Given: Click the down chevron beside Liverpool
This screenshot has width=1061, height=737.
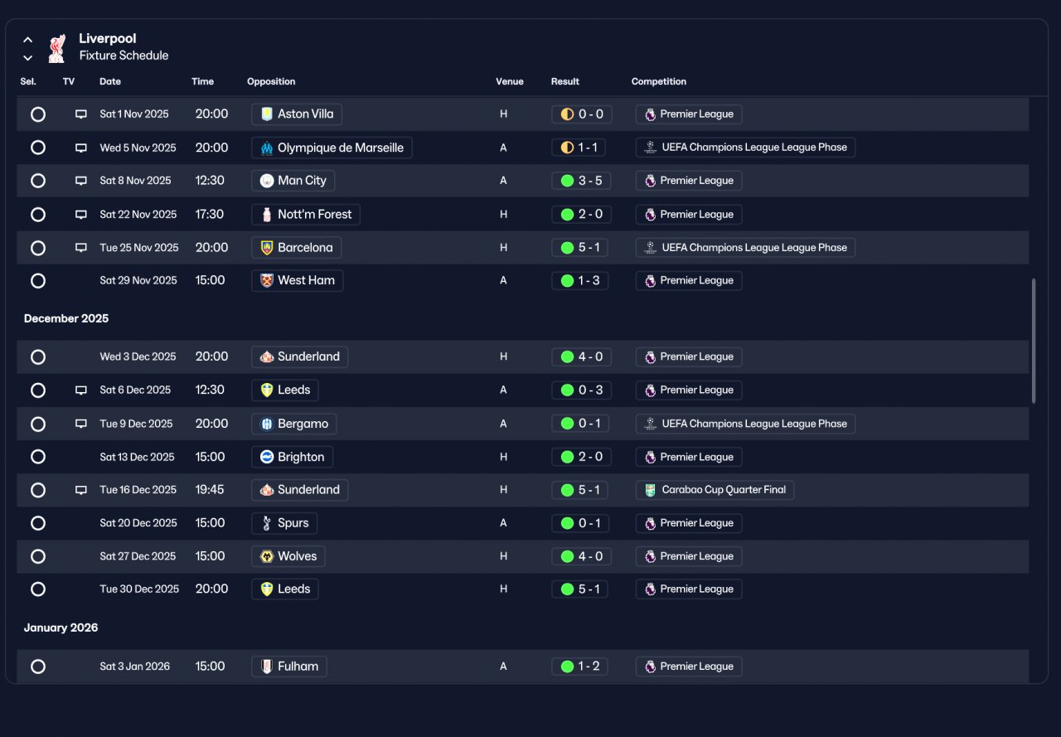Looking at the screenshot, I should pos(28,57).
